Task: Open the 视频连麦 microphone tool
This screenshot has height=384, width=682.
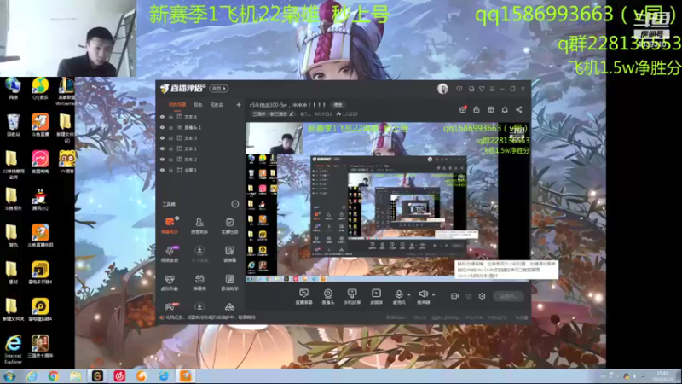Action: [x=170, y=253]
